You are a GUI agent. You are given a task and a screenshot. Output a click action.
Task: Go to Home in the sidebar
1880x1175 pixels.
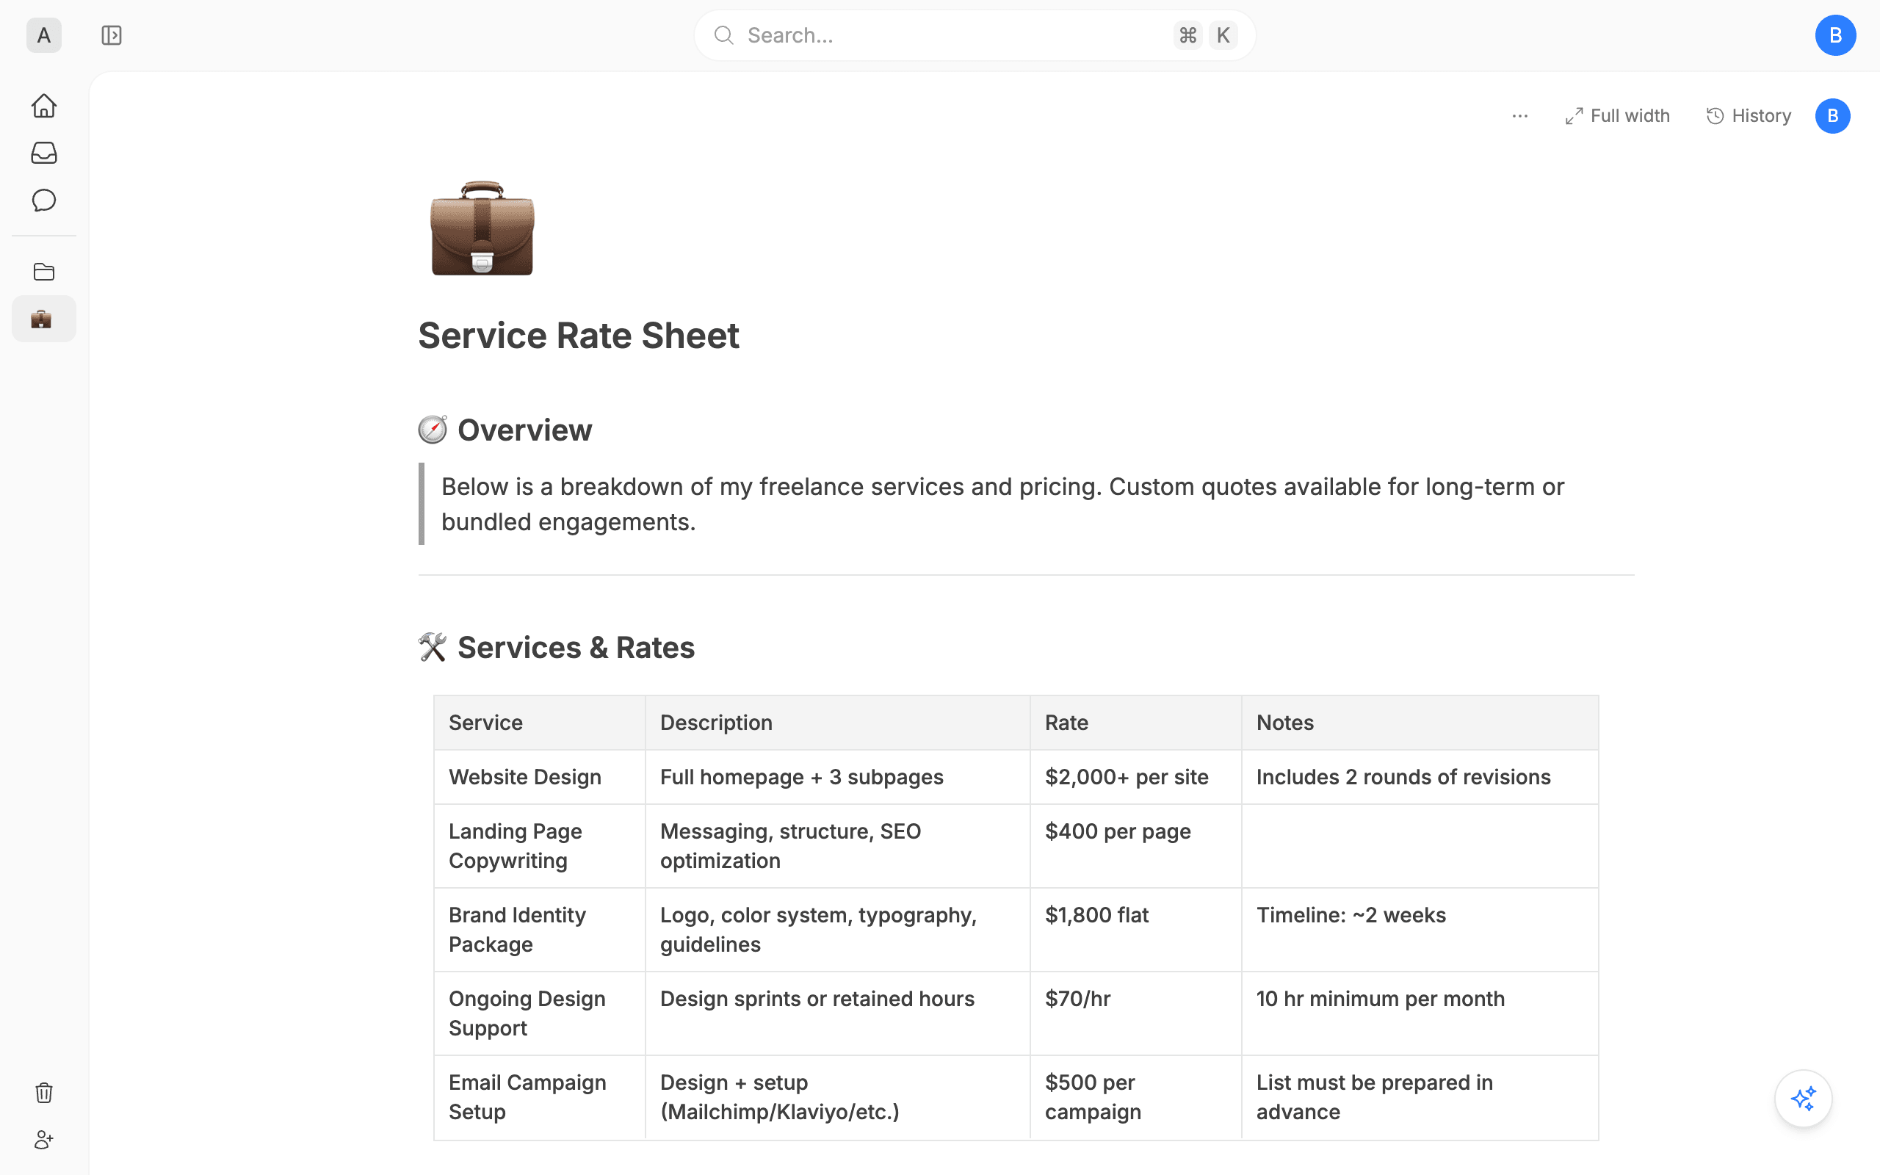(x=43, y=106)
